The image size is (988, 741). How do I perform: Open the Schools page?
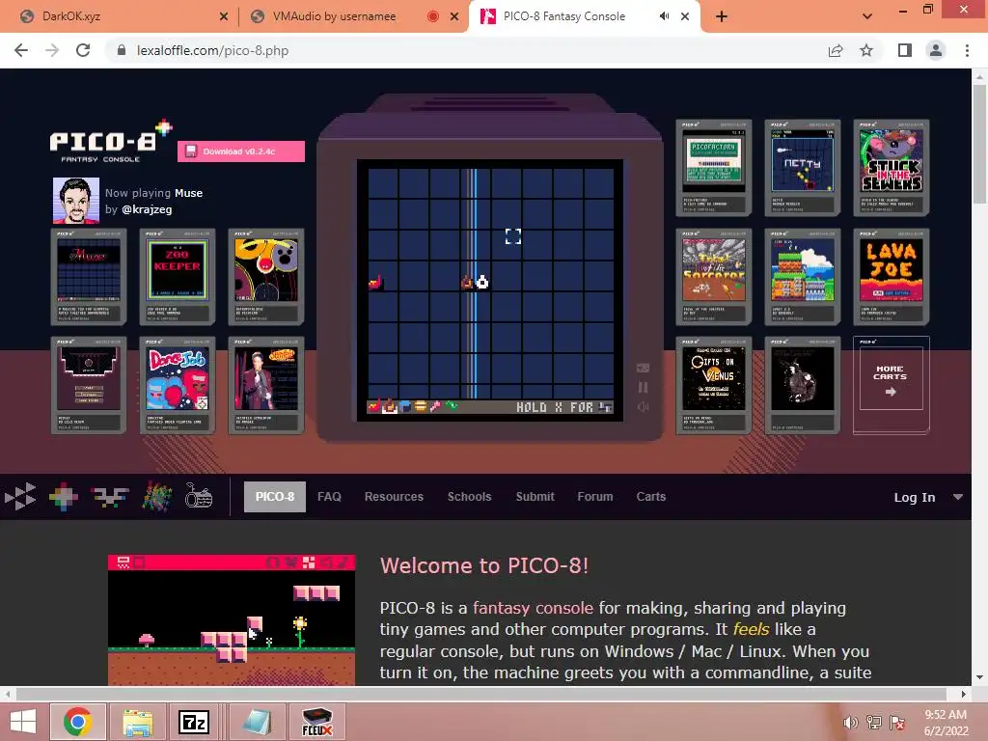[x=470, y=497]
